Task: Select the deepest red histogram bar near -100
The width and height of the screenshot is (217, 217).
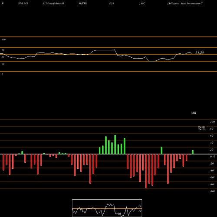Action: (x=146, y=171)
